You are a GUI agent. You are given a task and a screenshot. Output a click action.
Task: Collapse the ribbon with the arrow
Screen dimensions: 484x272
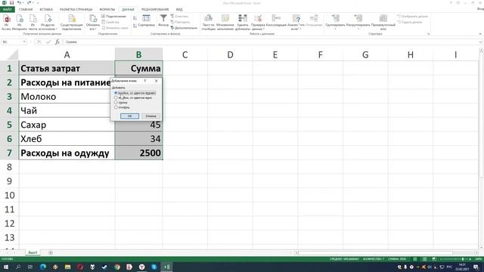tap(480, 33)
